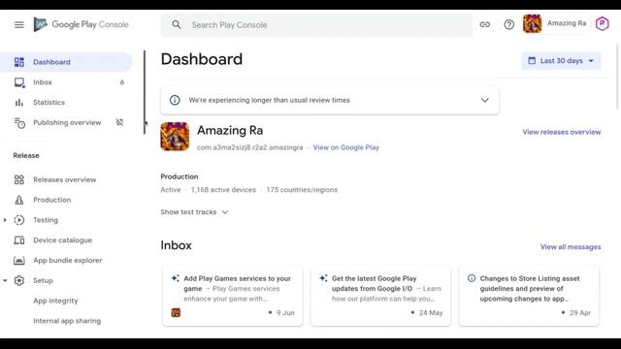Click the Statistics bar chart icon
Screen dimensions: 621x349
click(x=19, y=103)
